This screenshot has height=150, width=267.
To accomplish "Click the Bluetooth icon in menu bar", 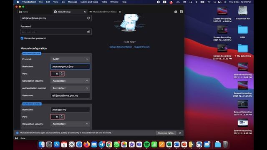I will pyautogui.click(x=196, y=2).
